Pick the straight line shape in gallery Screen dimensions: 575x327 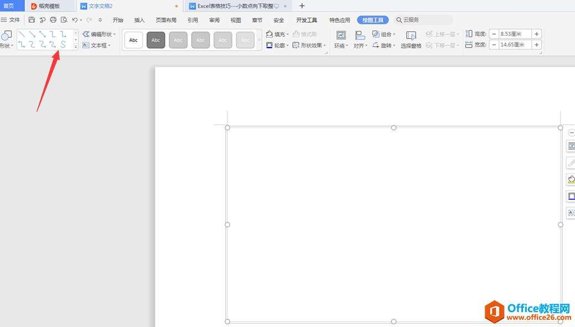pyautogui.click(x=22, y=34)
